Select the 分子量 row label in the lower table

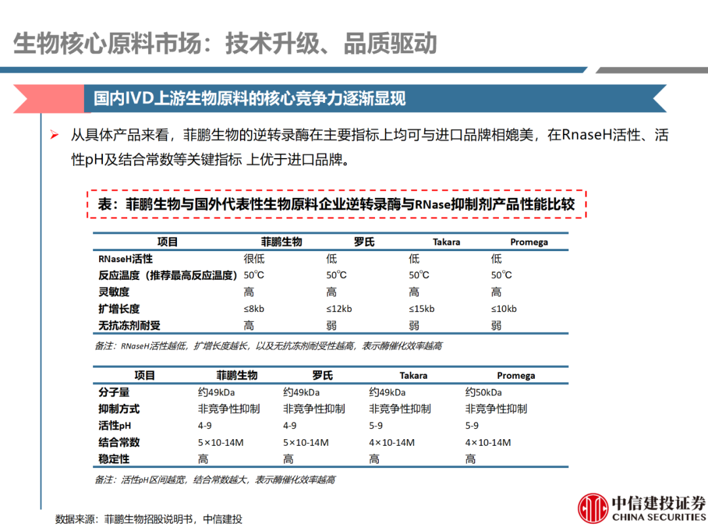(x=114, y=392)
